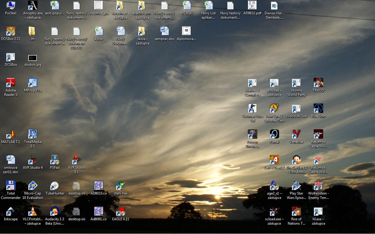Image resolution: width=375 pixels, height=234 pixels.
Task: Select the pvk.bat shortcut icon
Action: pos(274,83)
